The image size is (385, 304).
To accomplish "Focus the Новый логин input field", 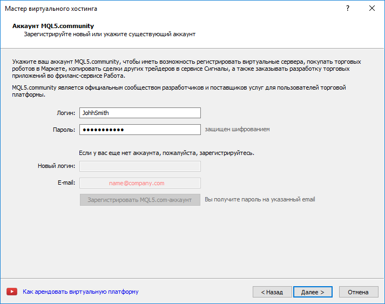I will coord(140,166).
